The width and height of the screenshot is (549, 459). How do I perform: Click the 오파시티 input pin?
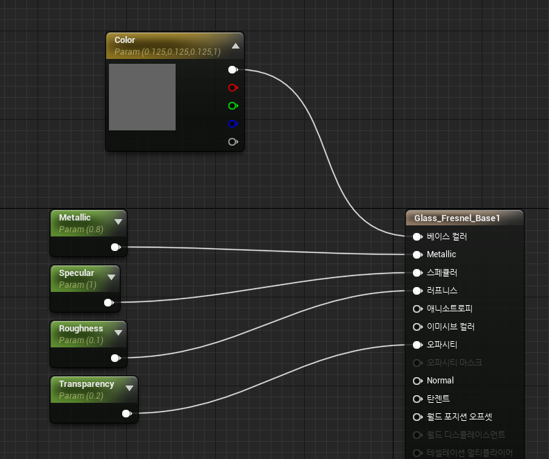(417, 345)
